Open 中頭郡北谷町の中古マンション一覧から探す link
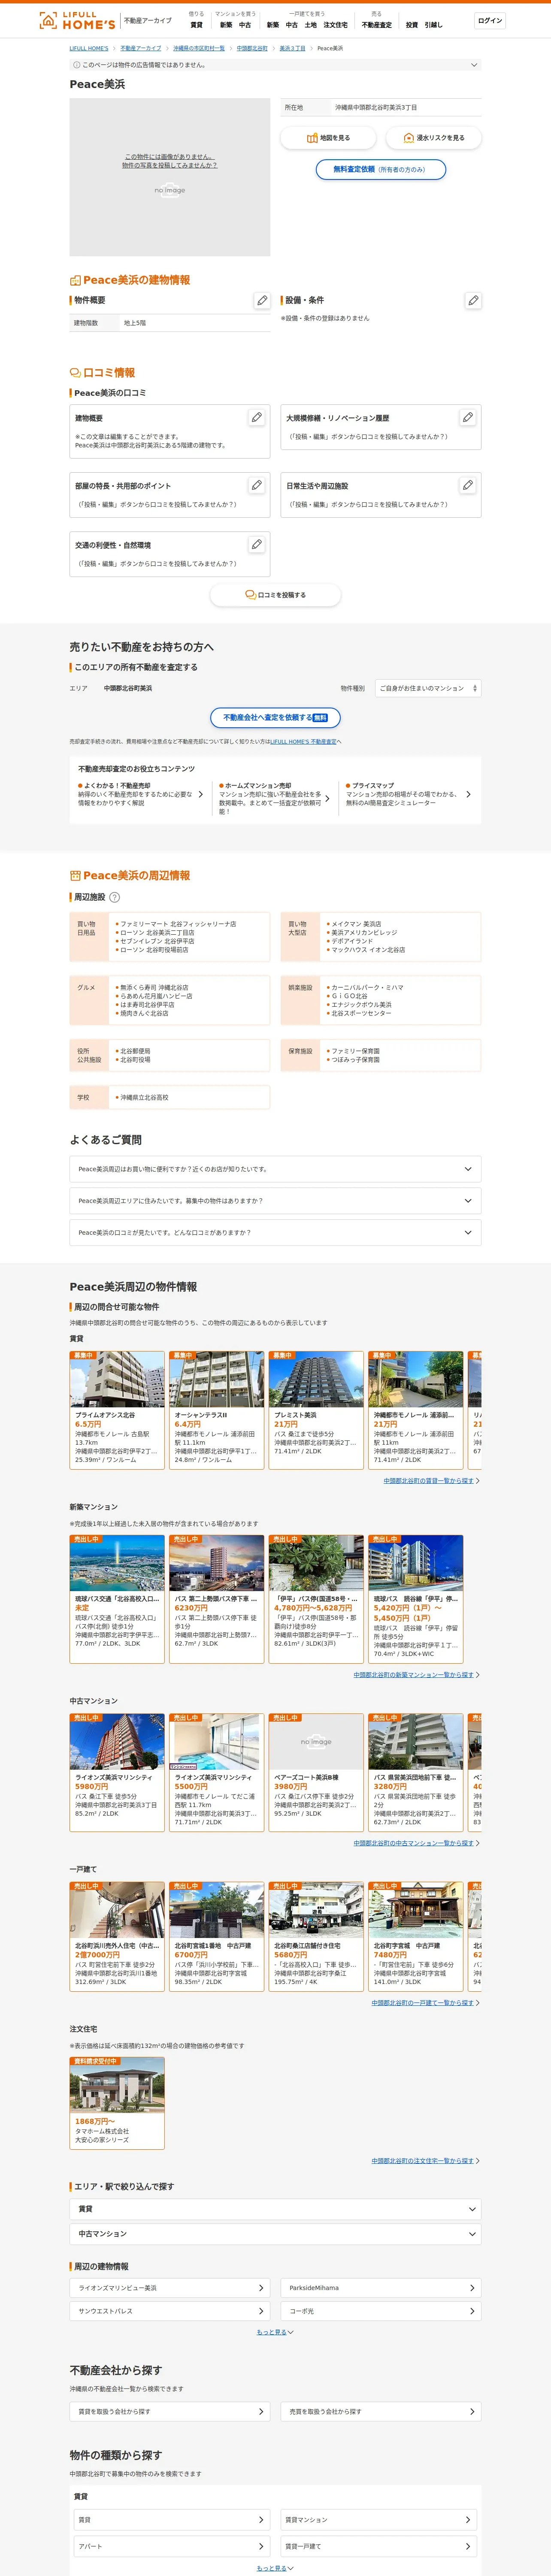 point(413,1843)
